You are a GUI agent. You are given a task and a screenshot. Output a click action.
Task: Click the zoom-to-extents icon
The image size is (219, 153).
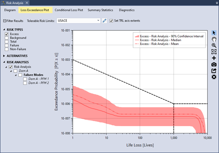(214, 52)
